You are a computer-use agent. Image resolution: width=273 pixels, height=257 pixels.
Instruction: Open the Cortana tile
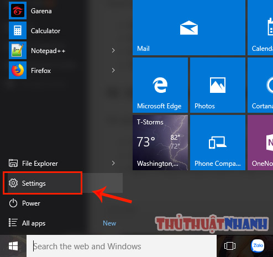260,85
